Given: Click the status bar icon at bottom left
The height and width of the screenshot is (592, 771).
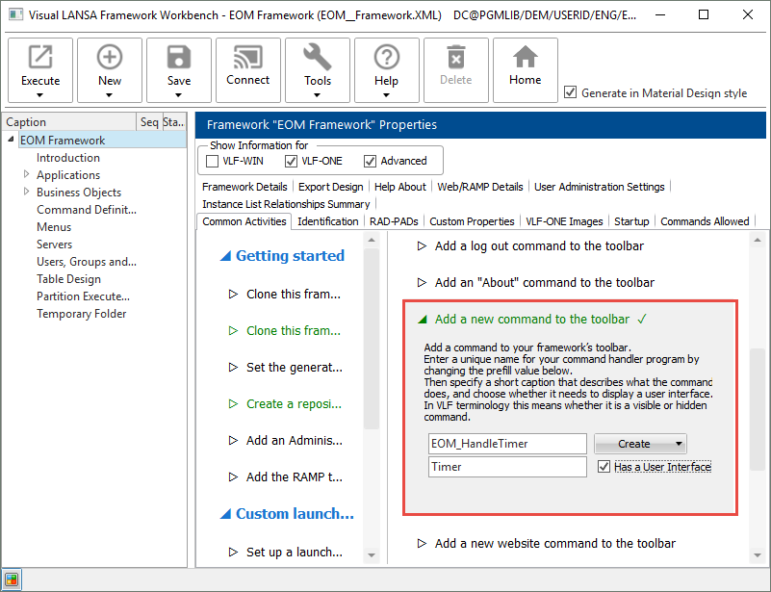Looking at the screenshot, I should pyautogui.click(x=11, y=580).
